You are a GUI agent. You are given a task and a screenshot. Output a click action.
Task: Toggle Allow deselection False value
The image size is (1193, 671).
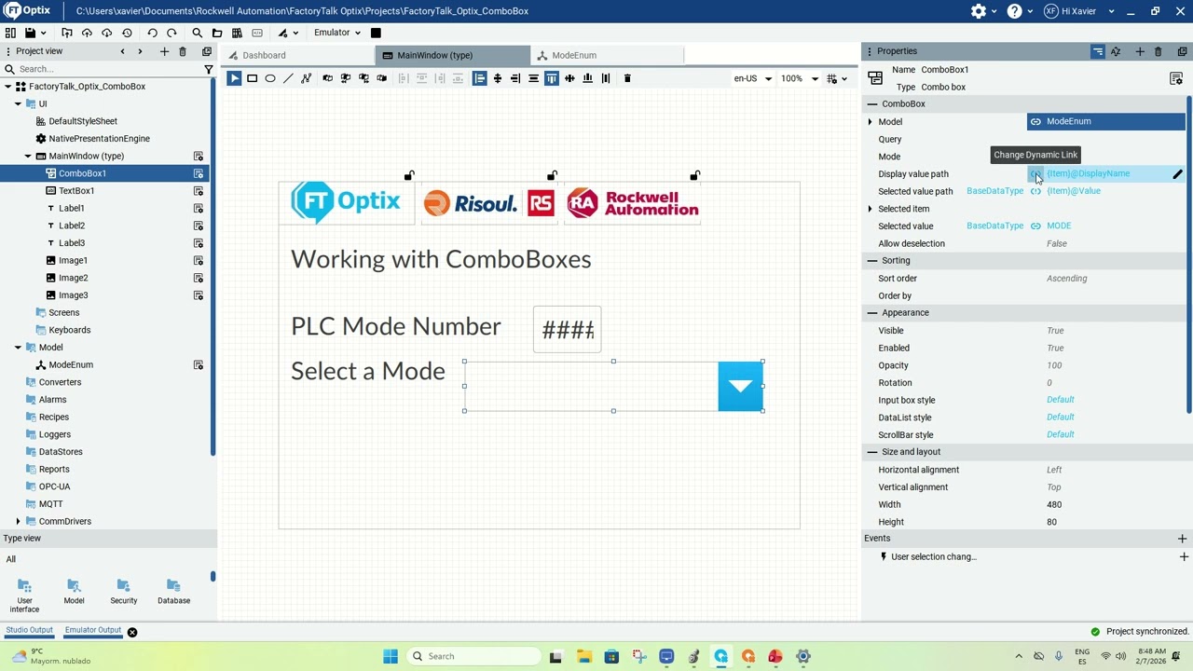[x=1056, y=243]
